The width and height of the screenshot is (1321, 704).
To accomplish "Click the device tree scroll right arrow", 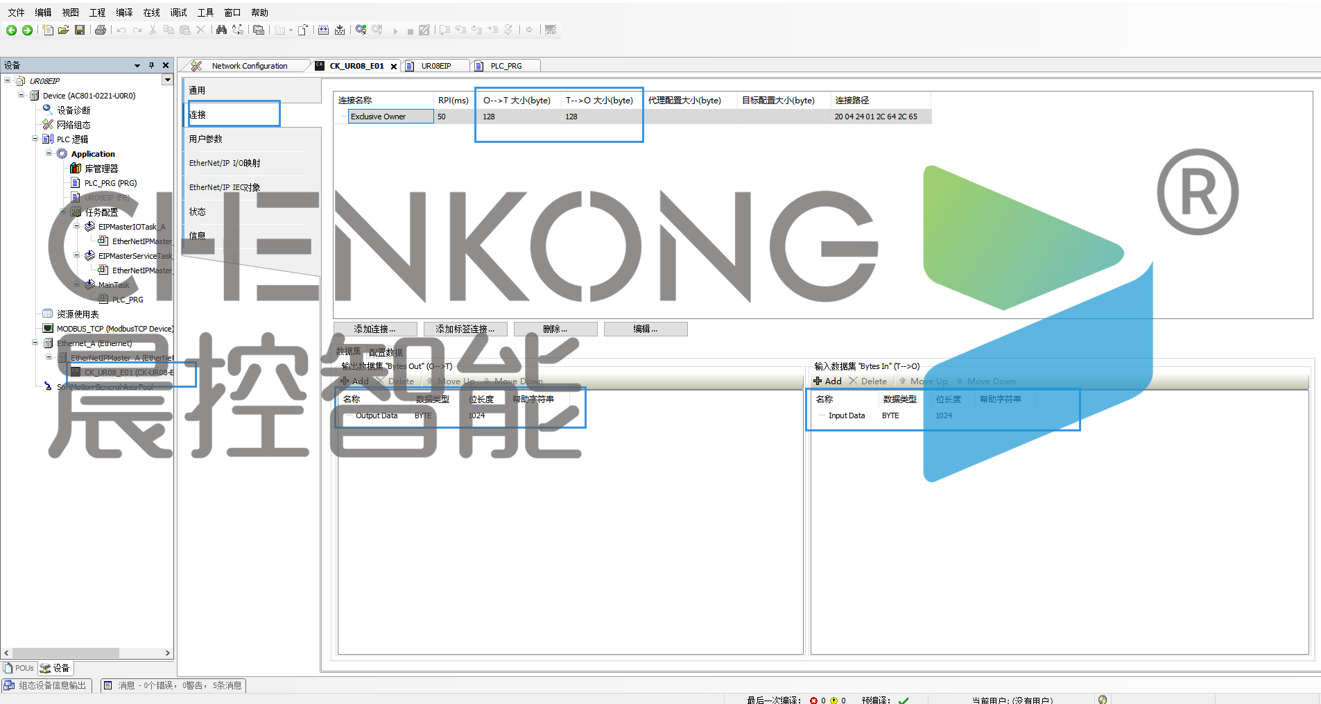I will point(167,653).
